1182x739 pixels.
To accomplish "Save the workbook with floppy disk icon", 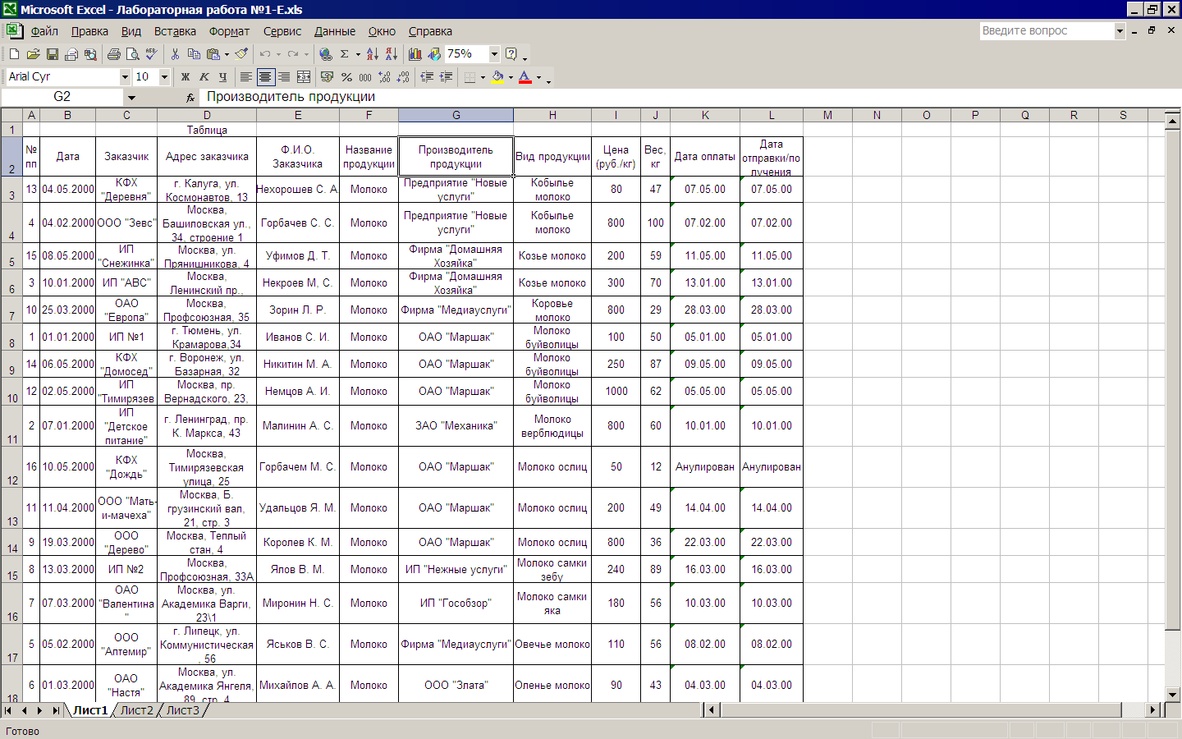I will tap(52, 54).
